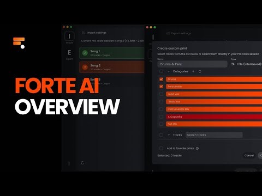Expand the Tracks section chevron
The height and width of the screenshot is (196, 262).
coord(169,135)
